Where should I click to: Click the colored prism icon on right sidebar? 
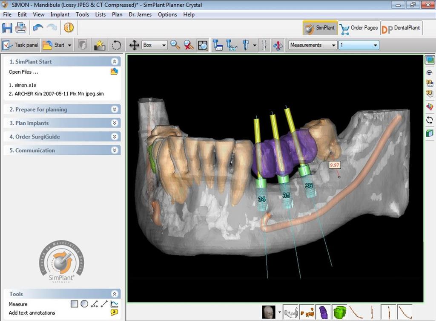pyautogui.click(x=430, y=107)
